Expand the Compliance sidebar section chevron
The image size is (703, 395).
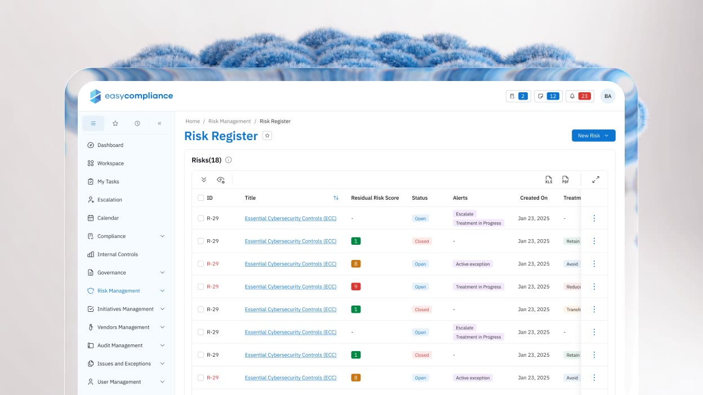tap(162, 236)
